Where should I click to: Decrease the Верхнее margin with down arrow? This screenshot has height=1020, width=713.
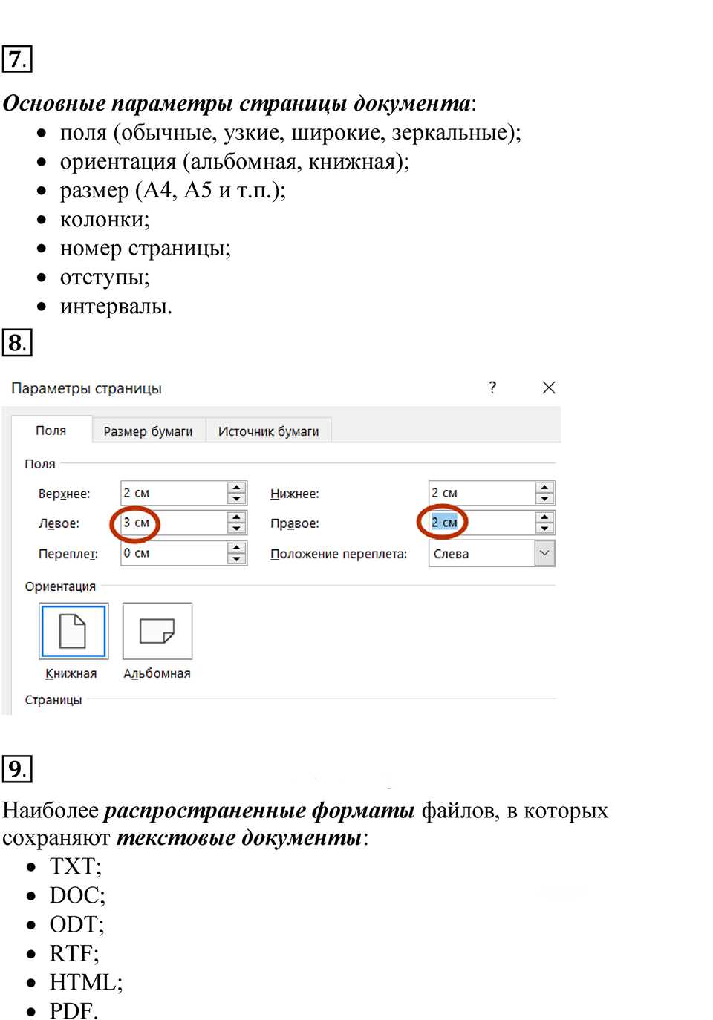[x=237, y=499]
